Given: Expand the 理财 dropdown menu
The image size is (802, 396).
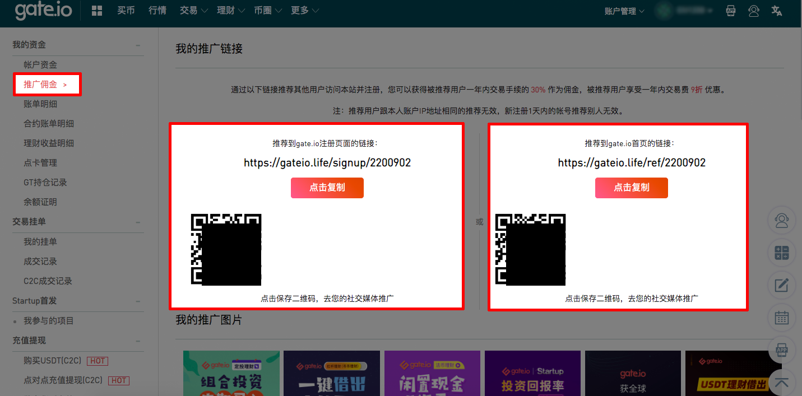Looking at the screenshot, I should pos(230,11).
